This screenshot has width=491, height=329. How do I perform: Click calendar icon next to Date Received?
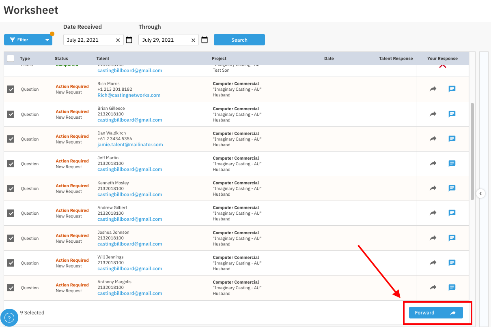pyautogui.click(x=129, y=40)
